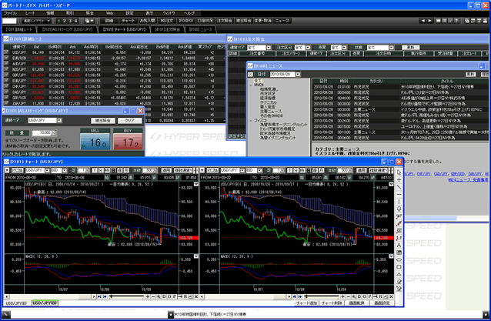Image resolution: width=491 pixels, height=321 pixels.
Task: Toggle 月 (monthly) timeframe on left chart
Action: [x=126, y=170]
